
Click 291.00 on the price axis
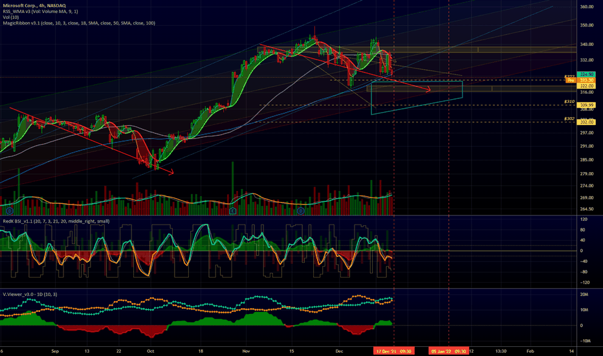[x=587, y=146]
